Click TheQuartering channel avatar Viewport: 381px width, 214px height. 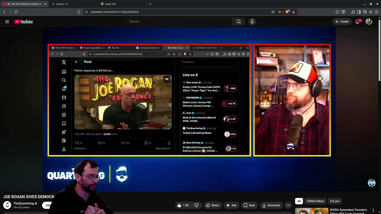click(7, 205)
